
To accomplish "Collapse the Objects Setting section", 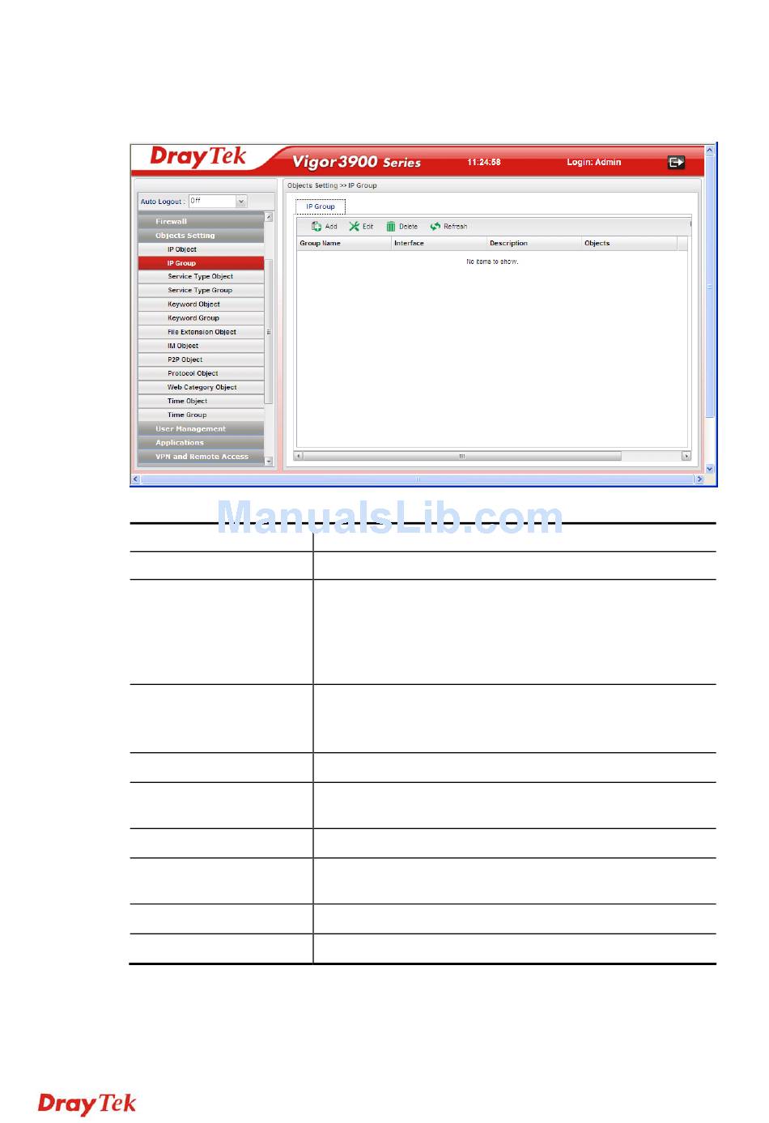I will [201, 236].
